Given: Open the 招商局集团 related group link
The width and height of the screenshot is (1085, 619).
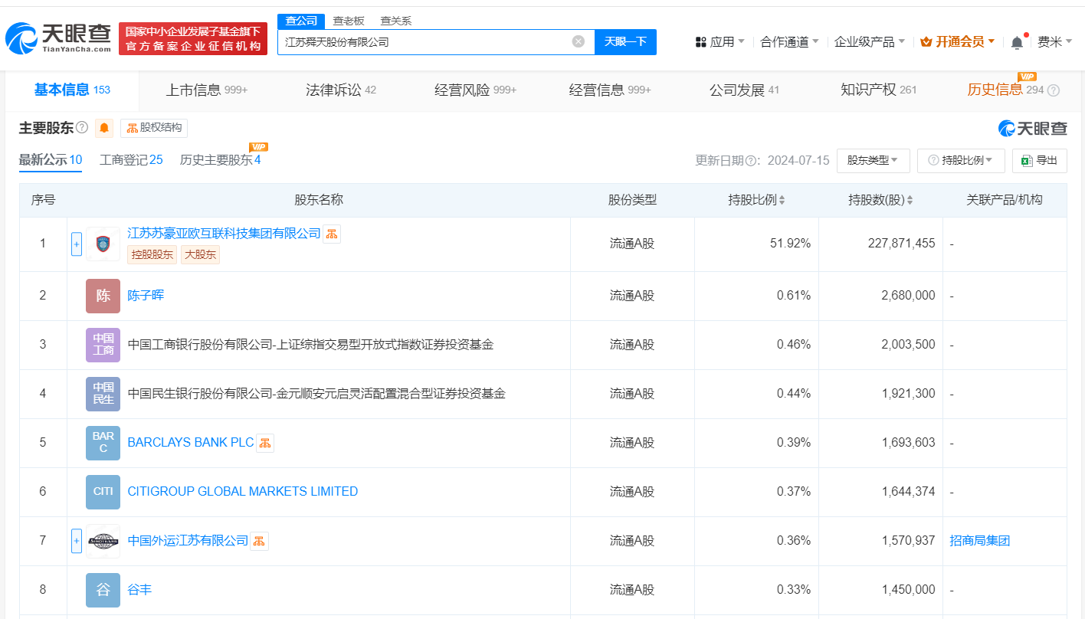Looking at the screenshot, I should [x=979, y=541].
